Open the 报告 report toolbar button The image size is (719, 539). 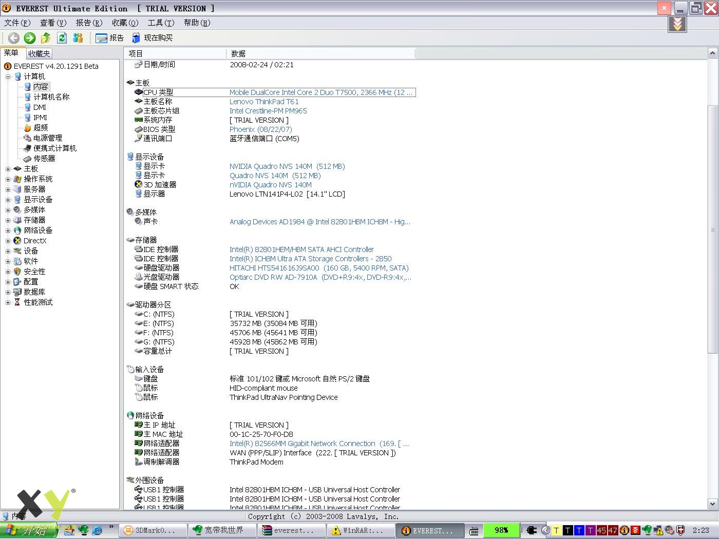(x=110, y=37)
